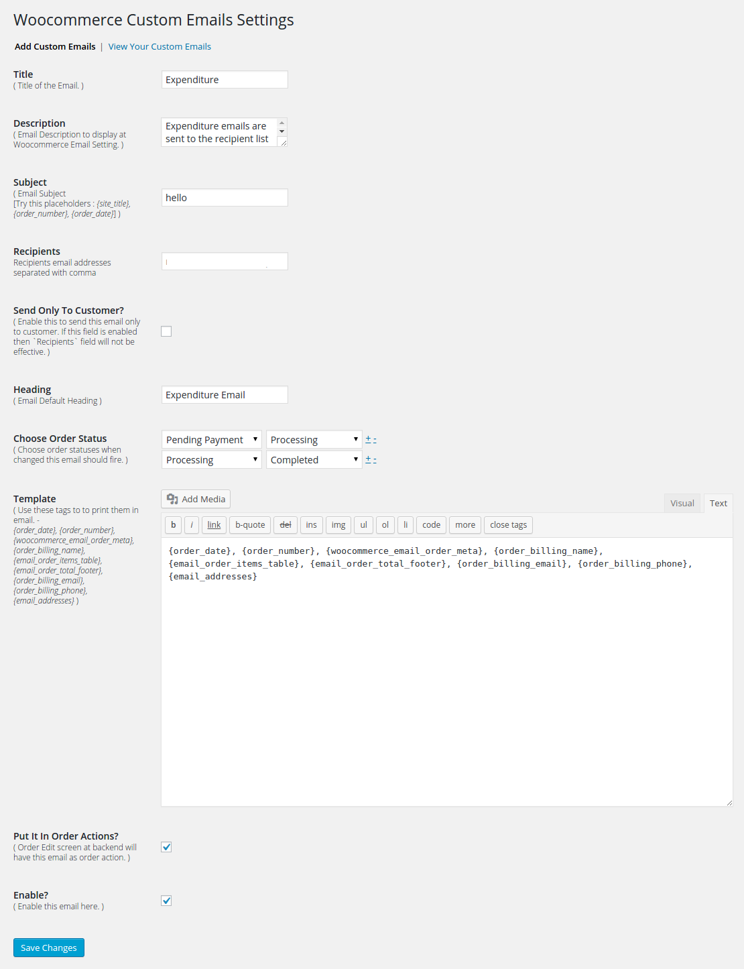Click Subject field containing hello
Image resolution: width=744 pixels, height=969 pixels.
[225, 197]
